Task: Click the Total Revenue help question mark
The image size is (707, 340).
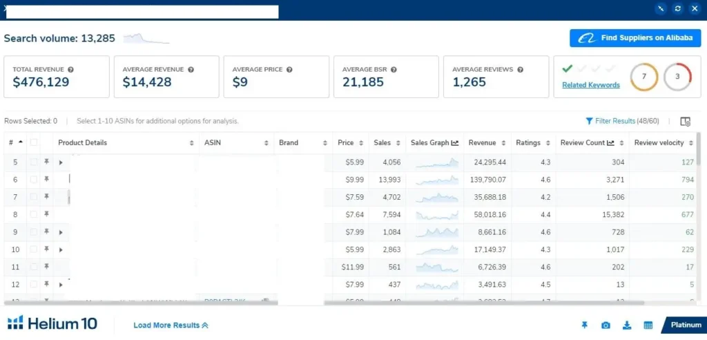Action: [71, 70]
